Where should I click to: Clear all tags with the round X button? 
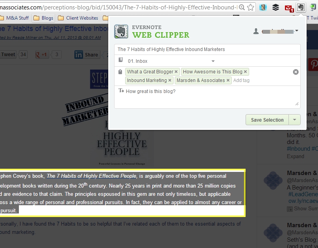[296, 72]
